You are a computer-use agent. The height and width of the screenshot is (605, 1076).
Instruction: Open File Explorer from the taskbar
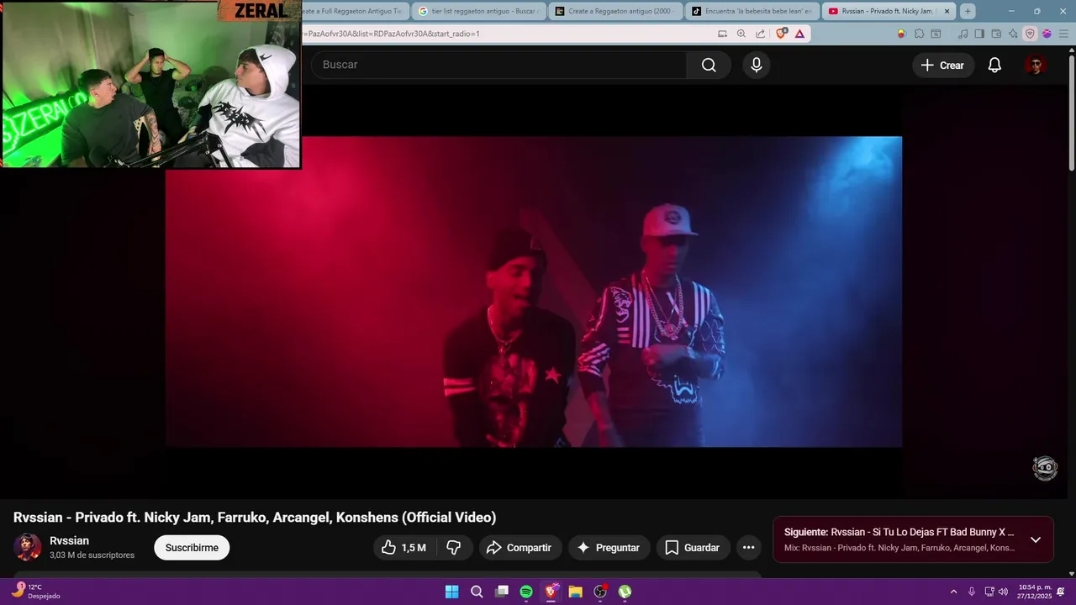575,592
